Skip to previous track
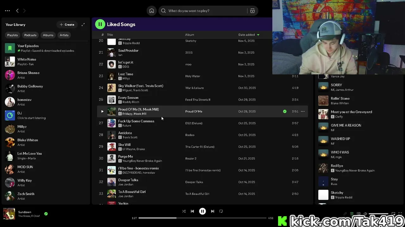This screenshot has height=227, width=405. 192,211
